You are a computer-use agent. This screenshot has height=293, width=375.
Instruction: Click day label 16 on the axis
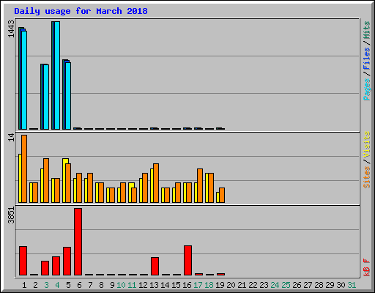point(187,285)
